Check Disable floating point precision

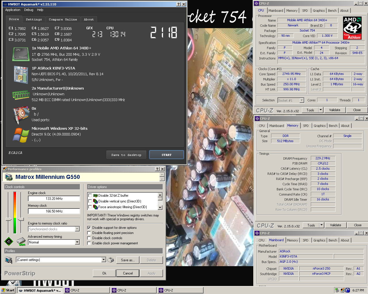[x=89, y=233]
